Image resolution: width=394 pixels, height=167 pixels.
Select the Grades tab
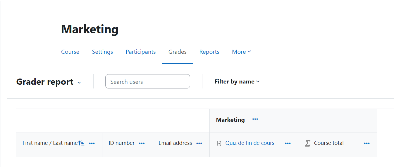(x=178, y=52)
